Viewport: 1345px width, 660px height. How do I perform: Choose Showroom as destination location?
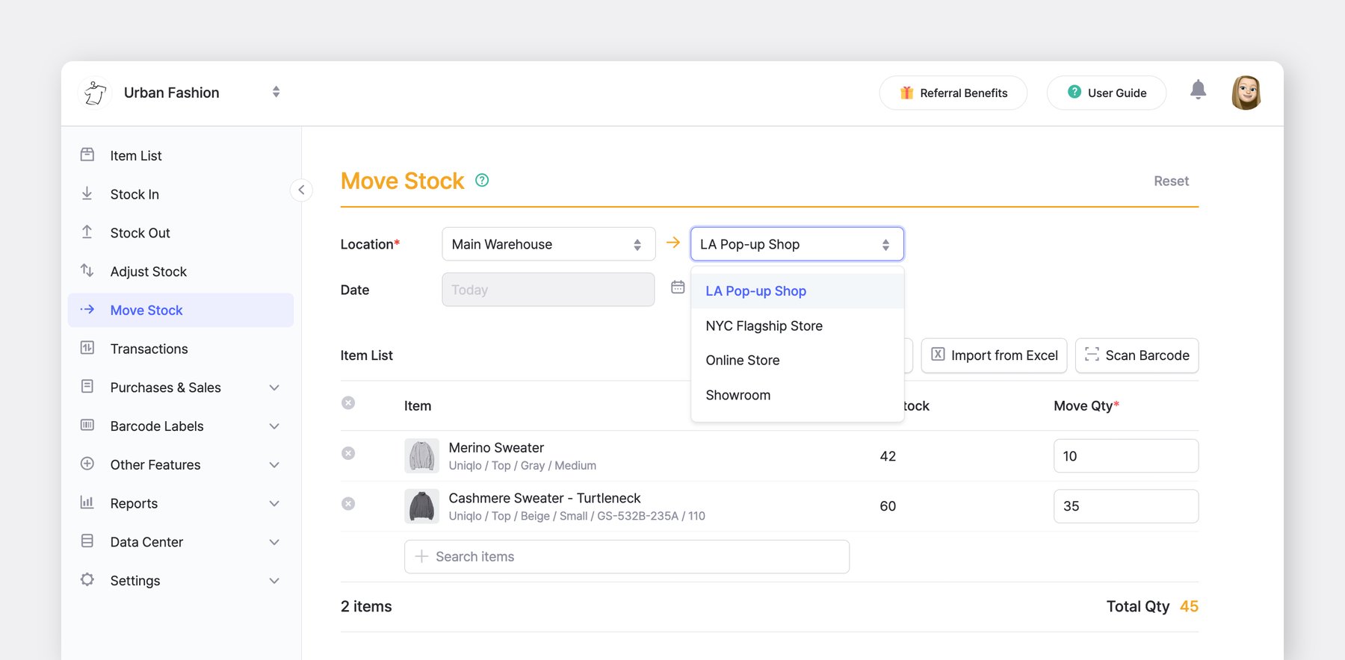(x=738, y=395)
